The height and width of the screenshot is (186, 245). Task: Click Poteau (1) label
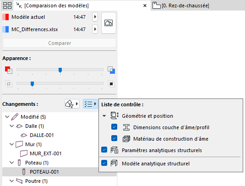click(x=37, y=163)
